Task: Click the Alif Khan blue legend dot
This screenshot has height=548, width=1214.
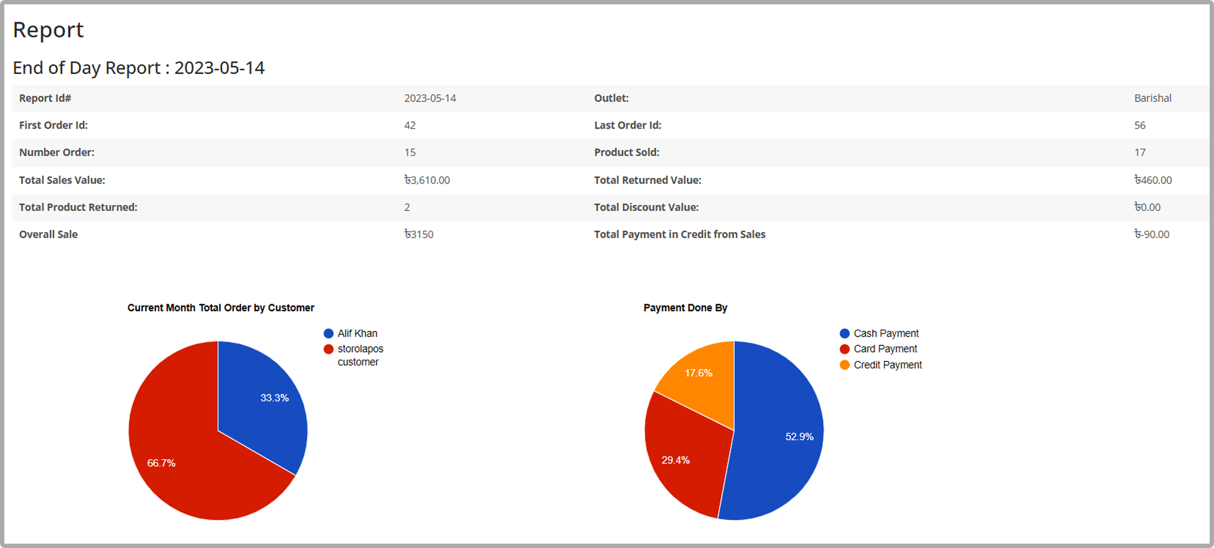Action: 329,333
